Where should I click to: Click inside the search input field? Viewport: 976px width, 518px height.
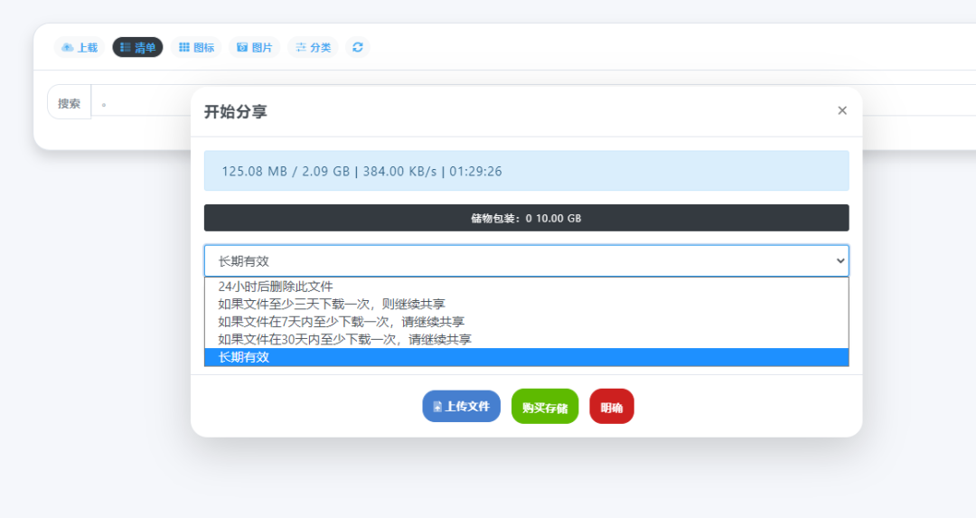(x=145, y=103)
